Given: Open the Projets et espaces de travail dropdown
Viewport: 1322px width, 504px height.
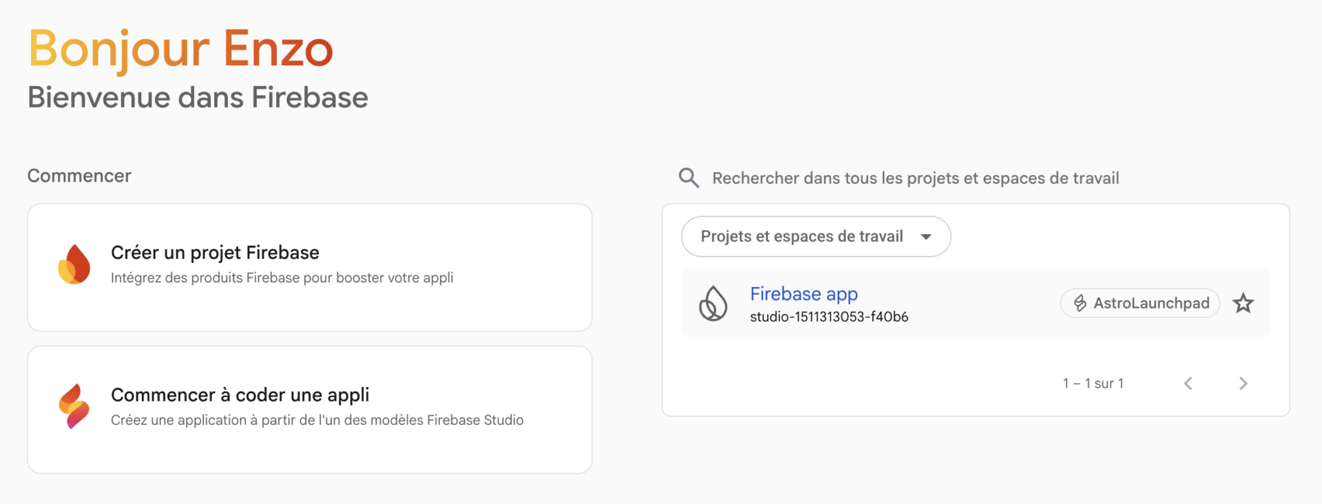Looking at the screenshot, I should tap(816, 236).
